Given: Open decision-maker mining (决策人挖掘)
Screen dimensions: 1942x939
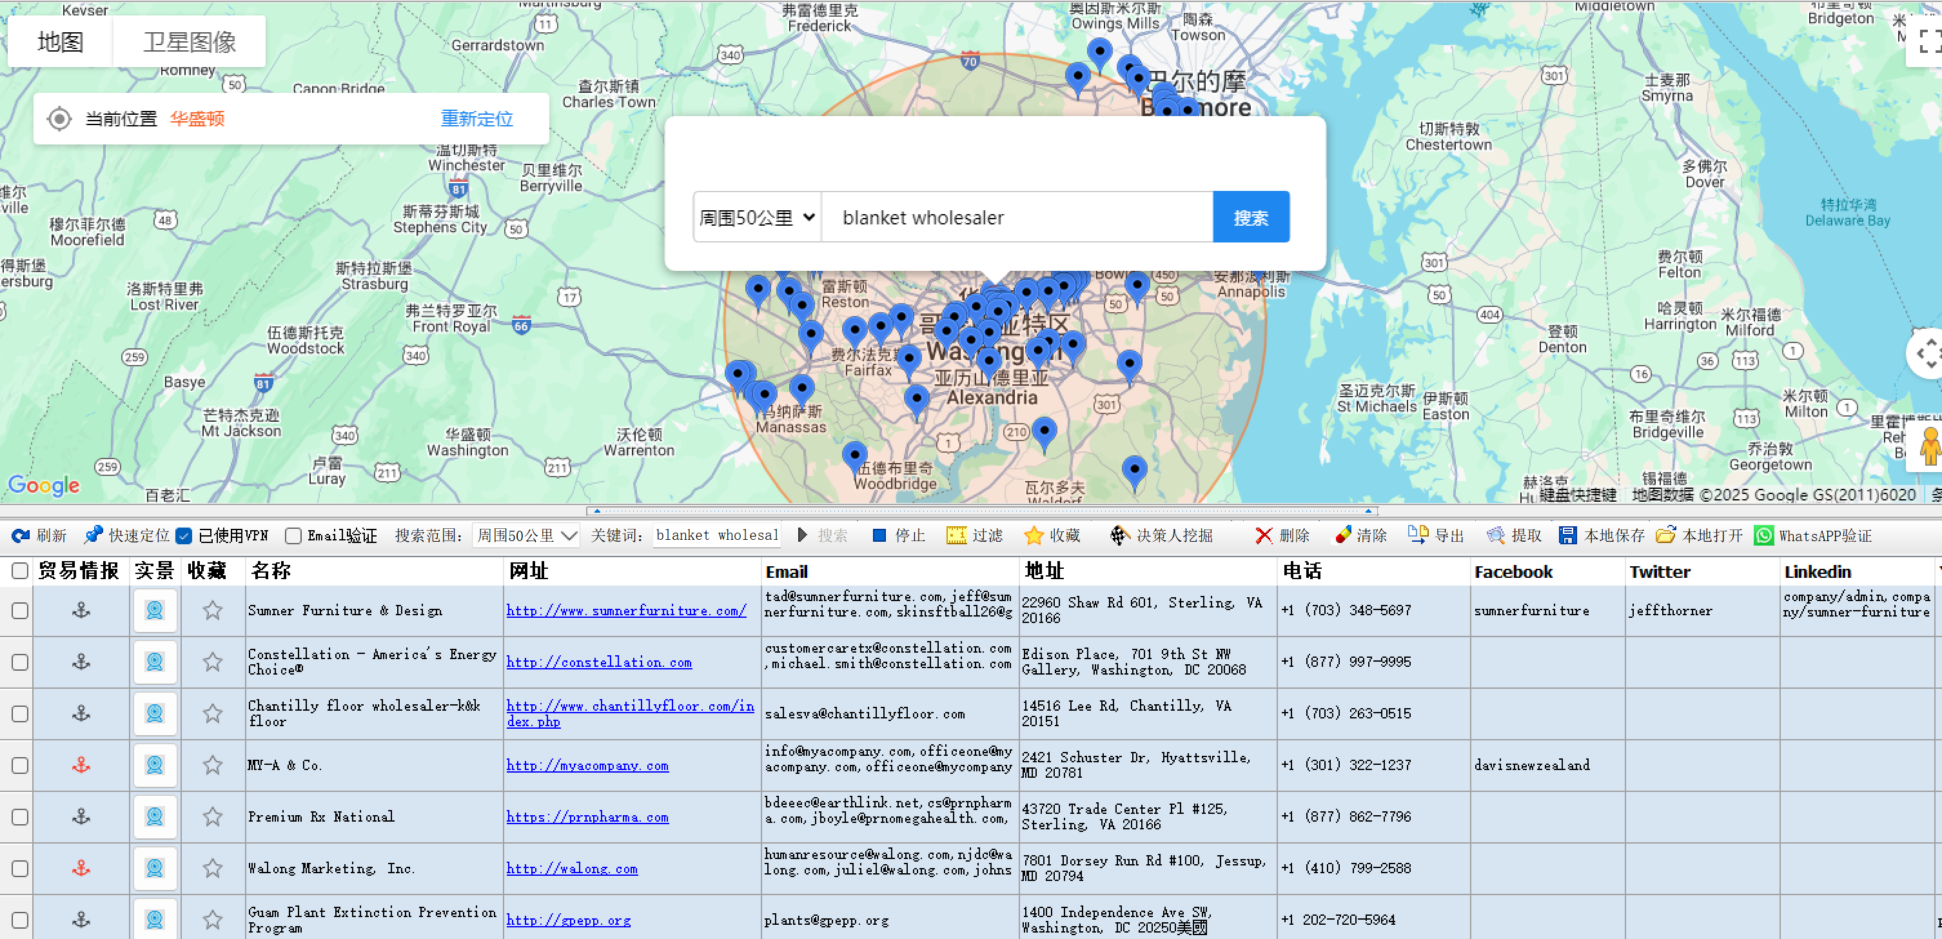Looking at the screenshot, I should pos(1161,535).
